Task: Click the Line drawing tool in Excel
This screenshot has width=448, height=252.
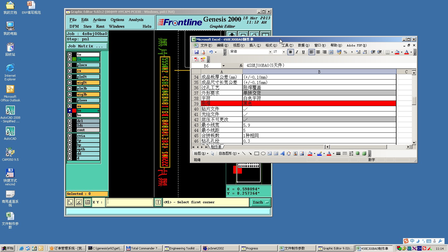Action: [x=244, y=153]
